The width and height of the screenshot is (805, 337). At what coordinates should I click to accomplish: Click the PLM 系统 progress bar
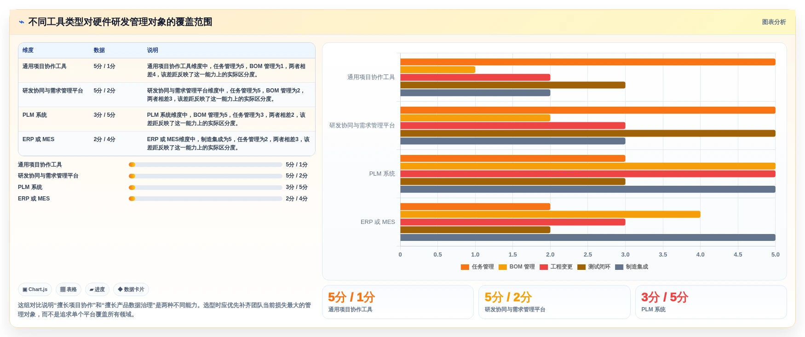206,188
